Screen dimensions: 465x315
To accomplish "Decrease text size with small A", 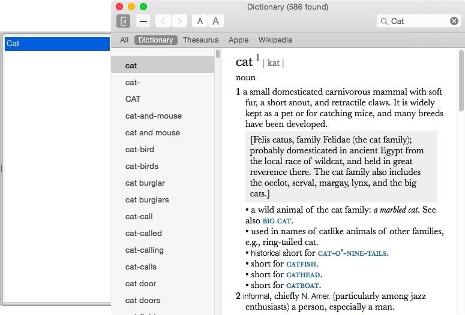I will pyautogui.click(x=200, y=22).
